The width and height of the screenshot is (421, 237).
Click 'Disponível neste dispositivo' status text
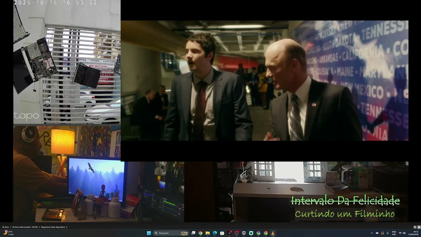coord(54,227)
